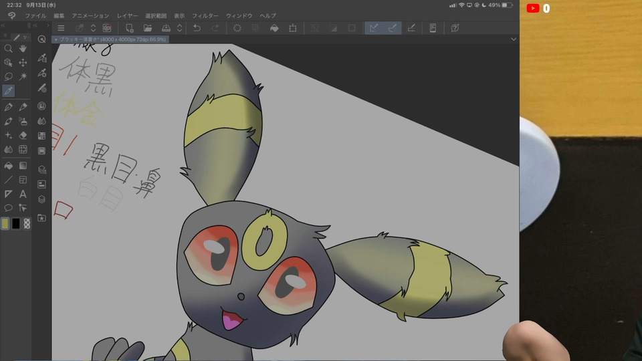Viewport: 642px width, 361px height.
Task: Click the New document icon
Action: (129, 28)
